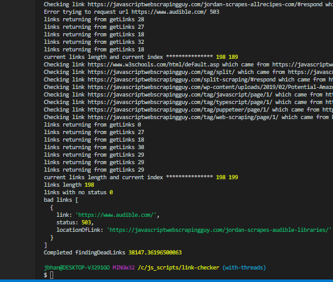The width and height of the screenshot is (333, 282).
Task: Click the allrecipes-com/#respond URL in the top line
Action: pyautogui.click(x=205, y=4)
